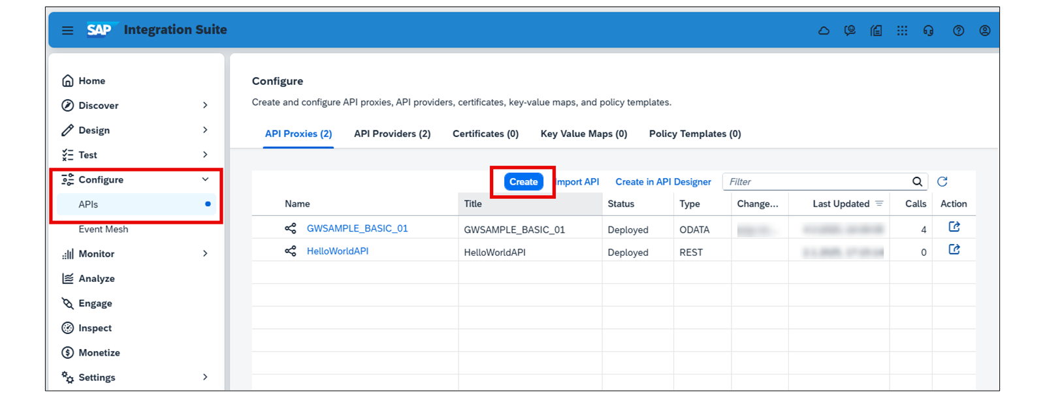This screenshot has width=1045, height=398.
Task: Click the Inspect gauge icon
Action: [67, 328]
